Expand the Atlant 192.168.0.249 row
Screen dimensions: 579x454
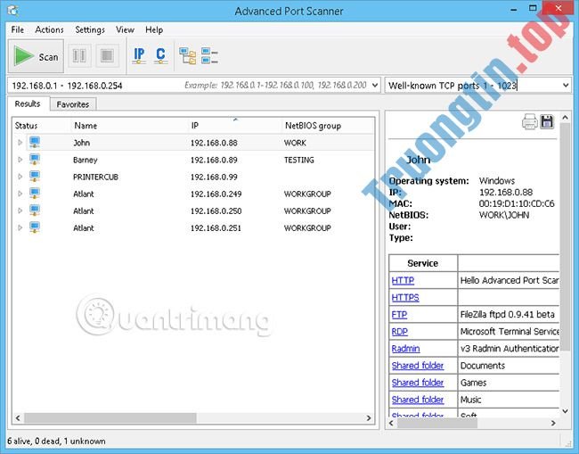coord(20,194)
